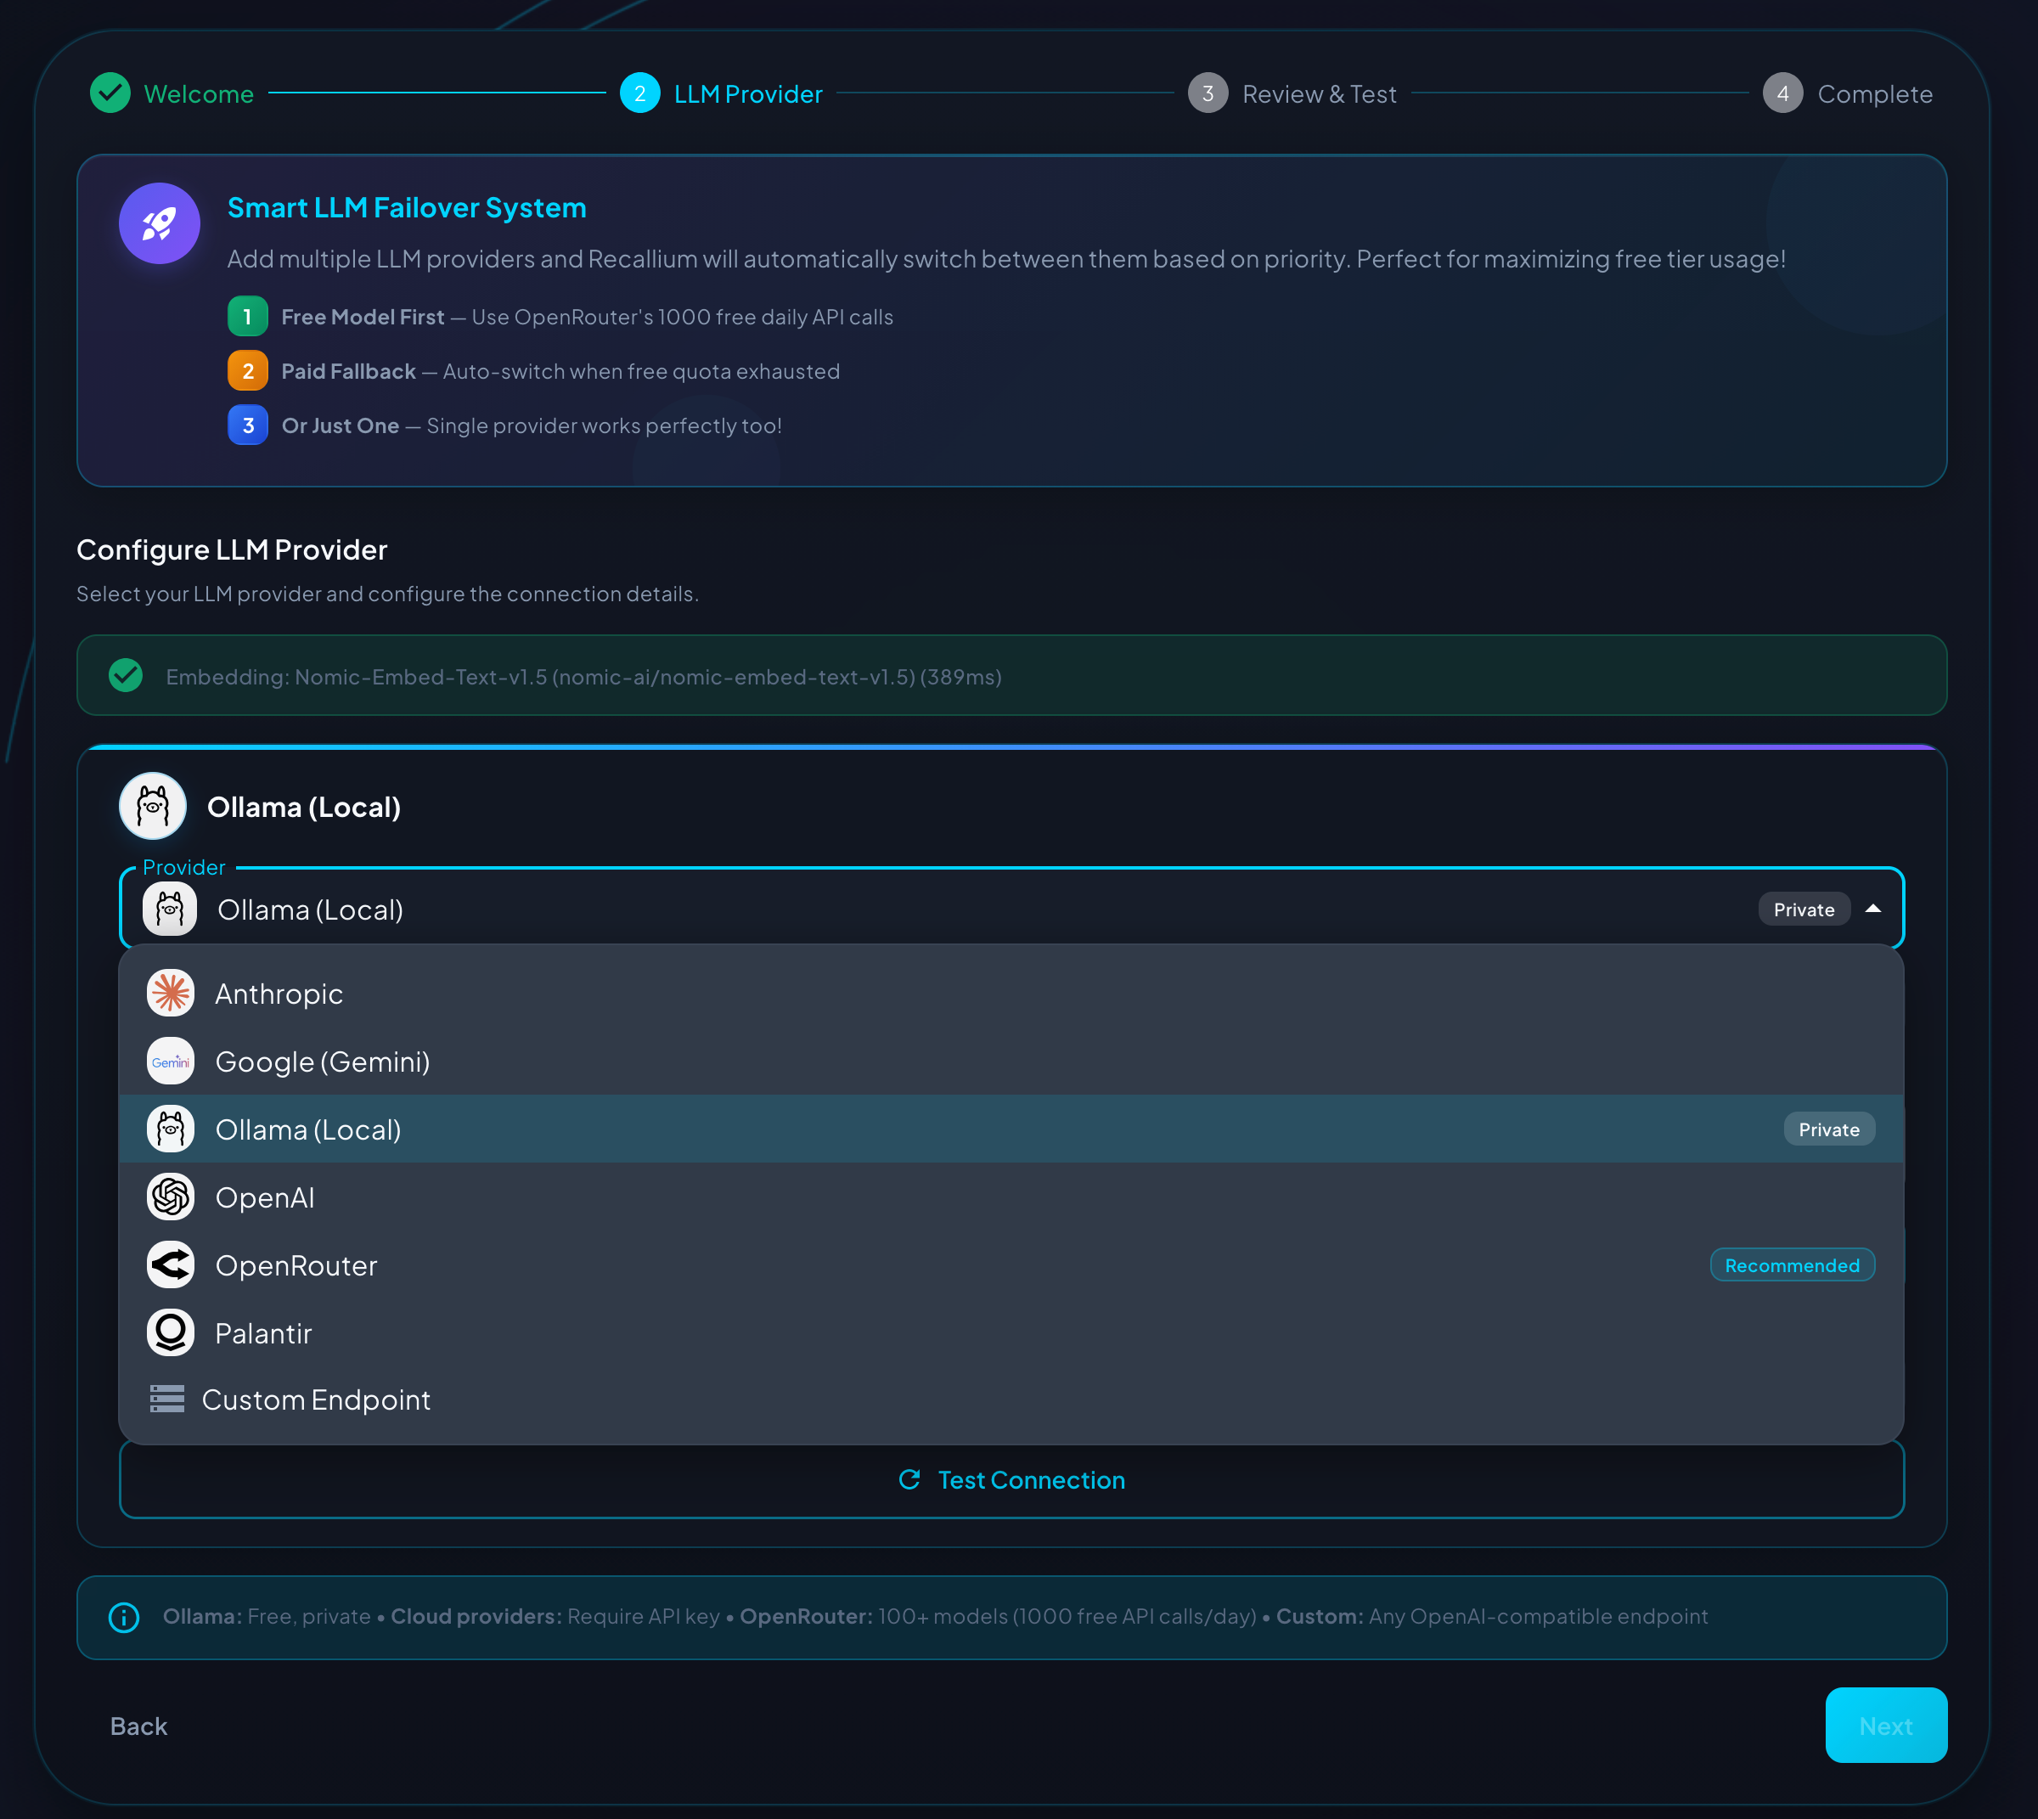
Task: Jump to Review & Test step 3
Action: click(x=1292, y=93)
